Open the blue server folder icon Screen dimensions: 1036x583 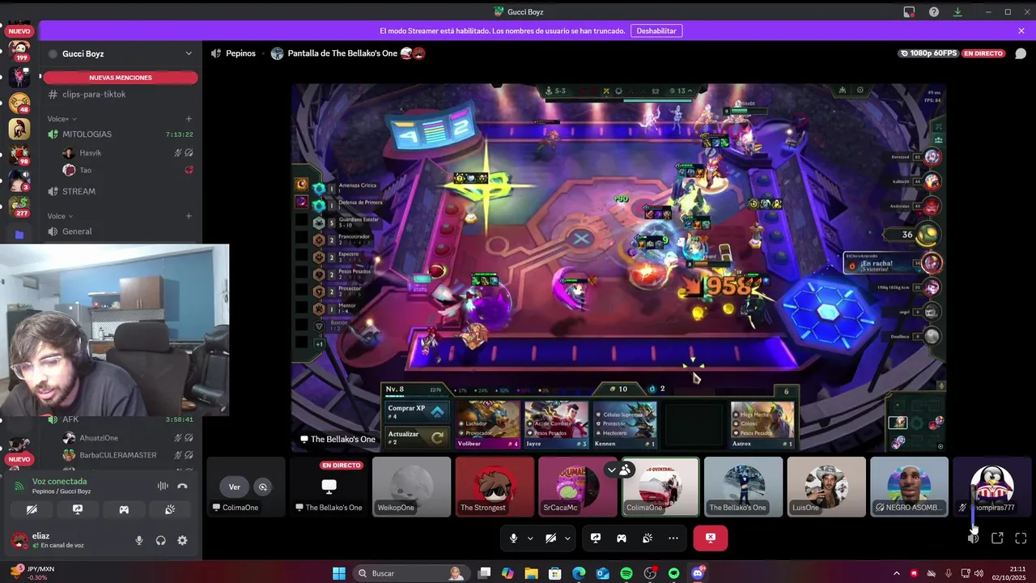[19, 235]
